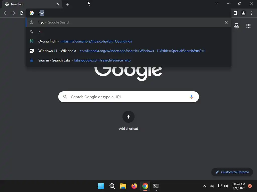The height and width of the screenshot is (192, 257).
Task: Open Windows taskbar search
Action: coord(112,186)
